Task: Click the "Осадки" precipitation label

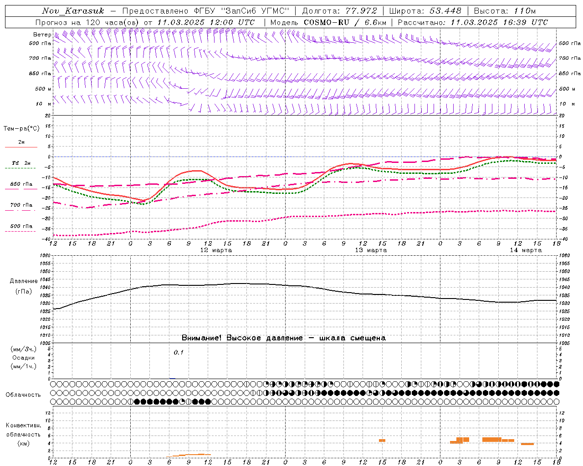Action: [x=24, y=358]
